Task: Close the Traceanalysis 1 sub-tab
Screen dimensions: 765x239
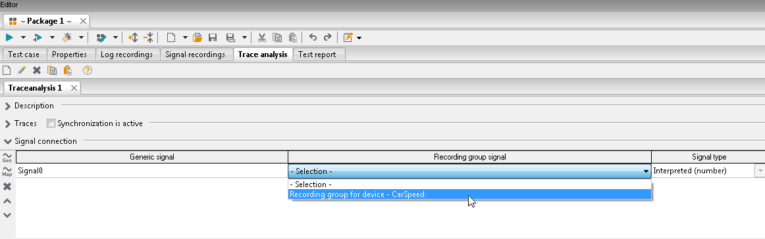Action: [x=74, y=87]
